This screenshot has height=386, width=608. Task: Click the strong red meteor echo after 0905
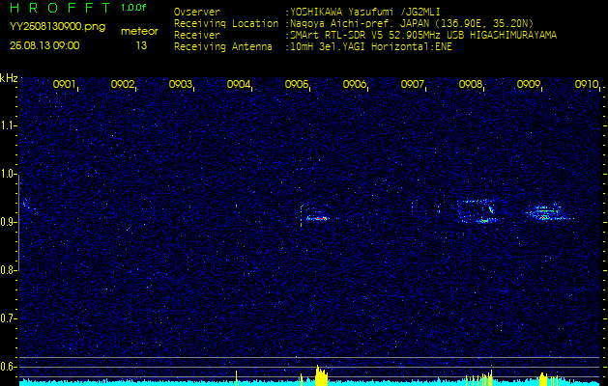318,218
